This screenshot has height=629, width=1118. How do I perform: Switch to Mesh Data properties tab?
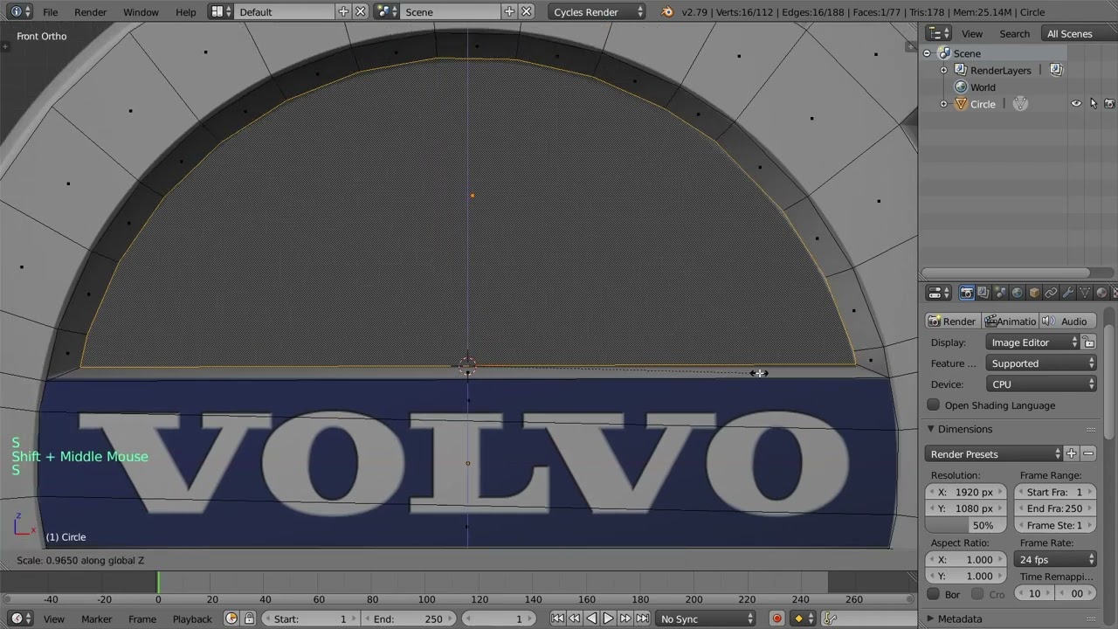coord(1085,293)
